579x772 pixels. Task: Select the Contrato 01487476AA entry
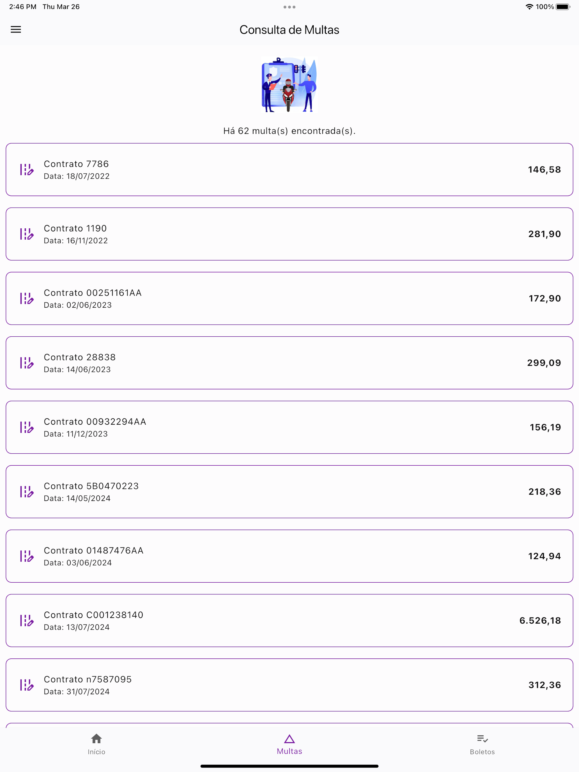click(x=289, y=556)
